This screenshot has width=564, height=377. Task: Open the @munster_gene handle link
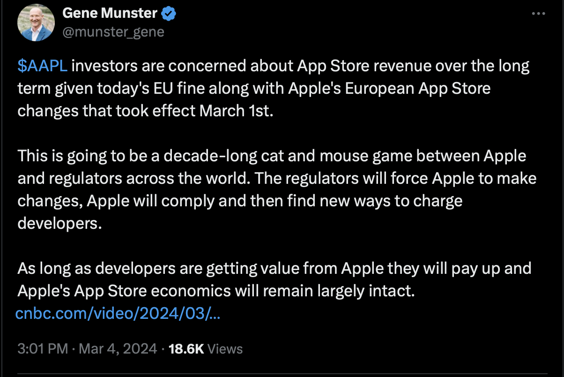click(x=113, y=31)
